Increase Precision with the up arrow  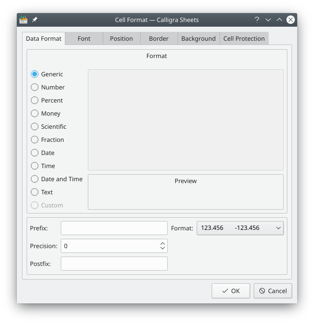coord(162,243)
